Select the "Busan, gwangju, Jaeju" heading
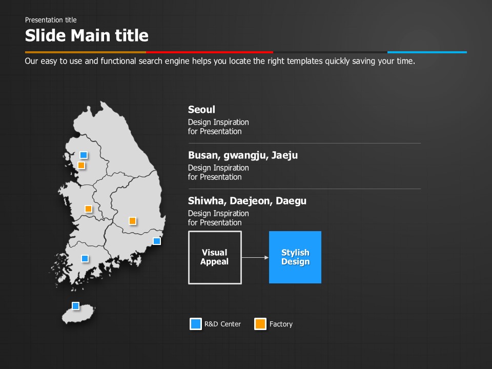 pyautogui.click(x=242, y=155)
